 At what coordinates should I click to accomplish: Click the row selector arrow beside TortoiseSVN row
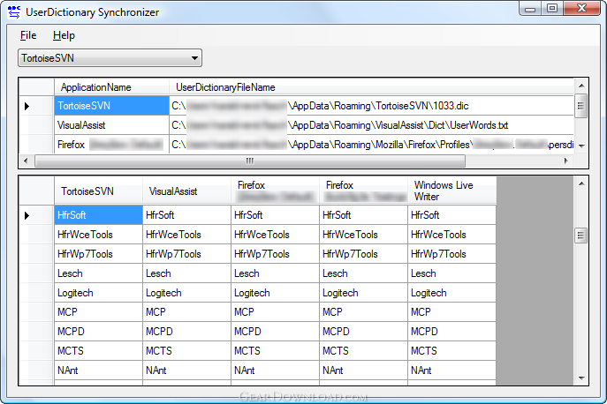tap(27, 106)
